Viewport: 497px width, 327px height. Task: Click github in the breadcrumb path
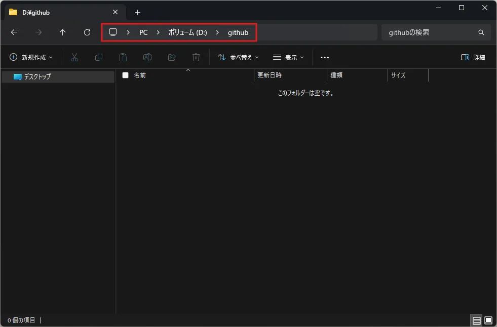(x=238, y=32)
